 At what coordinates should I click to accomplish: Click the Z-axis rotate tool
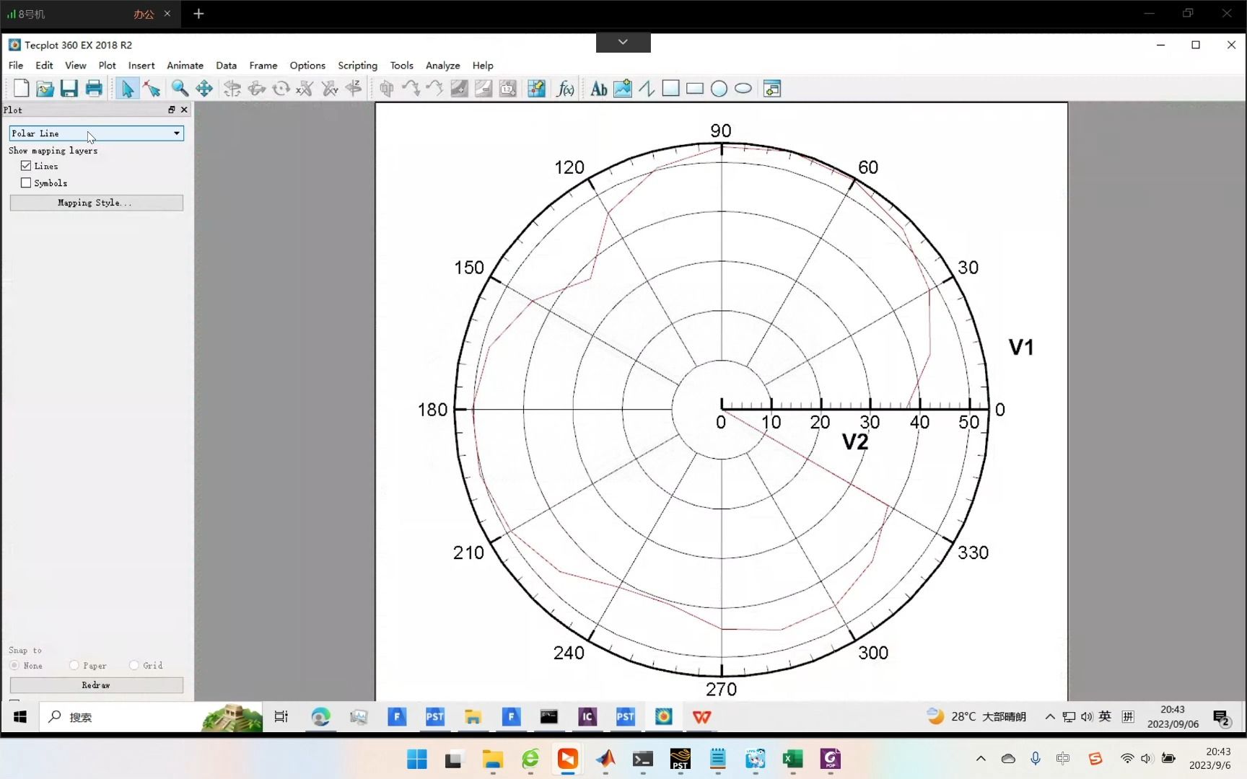pos(354,89)
